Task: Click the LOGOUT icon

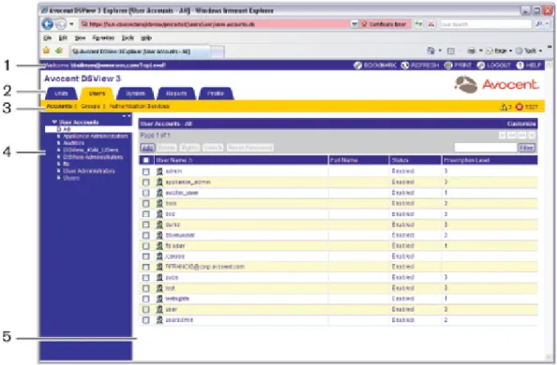Action: [x=481, y=66]
